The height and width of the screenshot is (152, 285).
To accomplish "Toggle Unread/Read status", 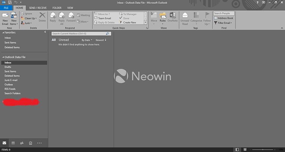I will [185, 19].
